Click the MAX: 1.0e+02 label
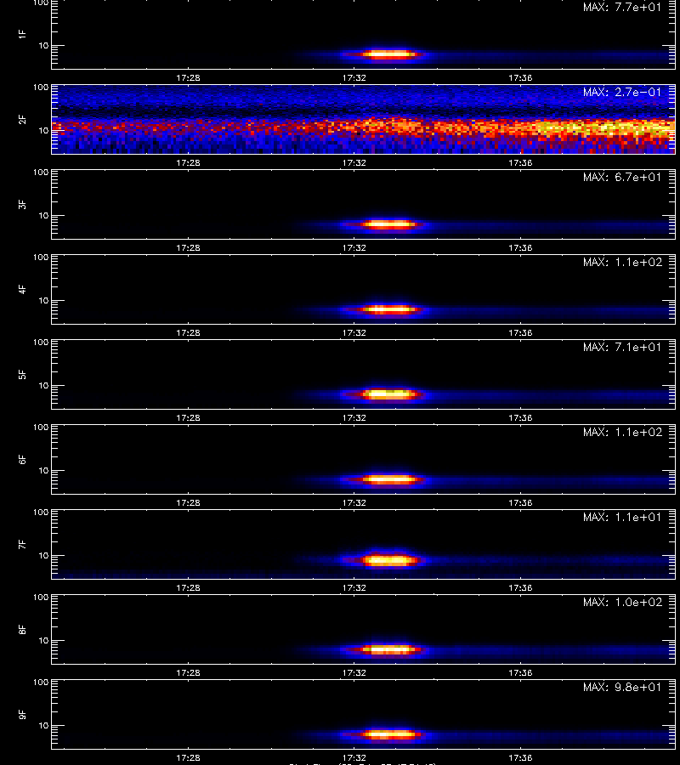This screenshot has width=680, height=765. tap(622, 602)
